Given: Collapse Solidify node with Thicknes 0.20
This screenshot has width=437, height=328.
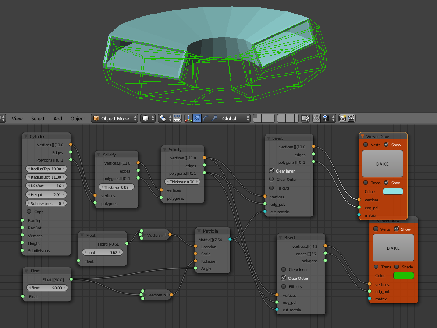Looking at the screenshot, I should (164, 149).
